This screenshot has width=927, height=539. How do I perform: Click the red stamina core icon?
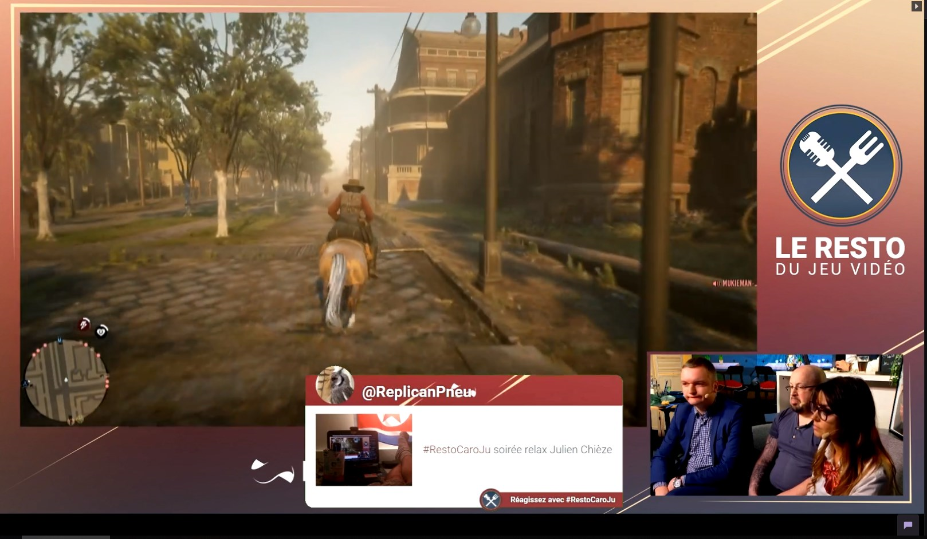coord(84,324)
